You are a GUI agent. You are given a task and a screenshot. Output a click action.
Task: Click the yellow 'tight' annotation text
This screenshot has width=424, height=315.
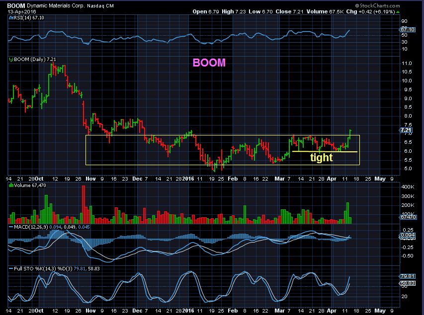pyautogui.click(x=321, y=157)
